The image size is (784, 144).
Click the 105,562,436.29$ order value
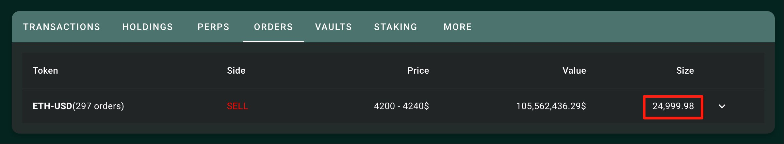coord(551,106)
